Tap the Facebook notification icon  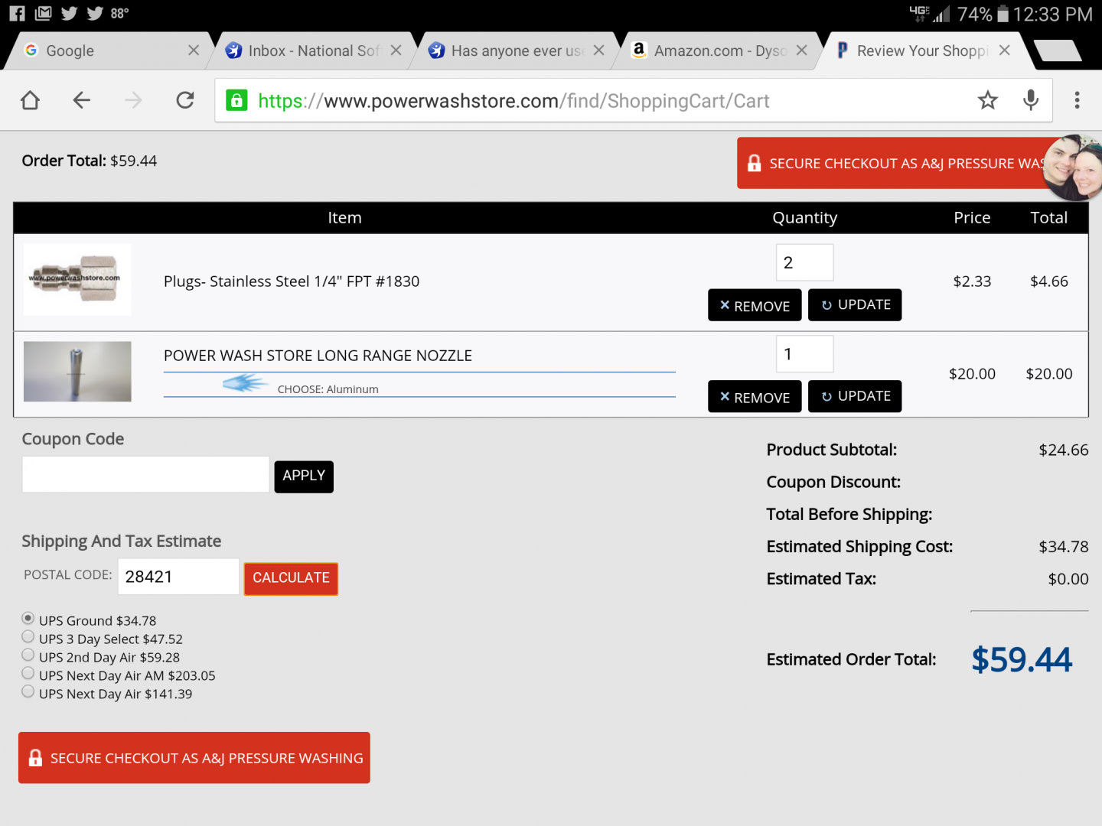coord(17,13)
